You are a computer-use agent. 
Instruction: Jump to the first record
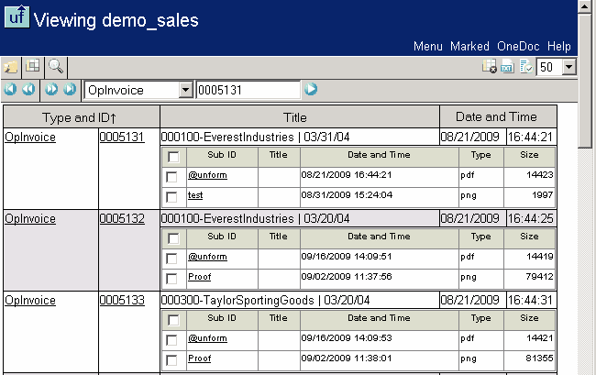pyautogui.click(x=11, y=90)
